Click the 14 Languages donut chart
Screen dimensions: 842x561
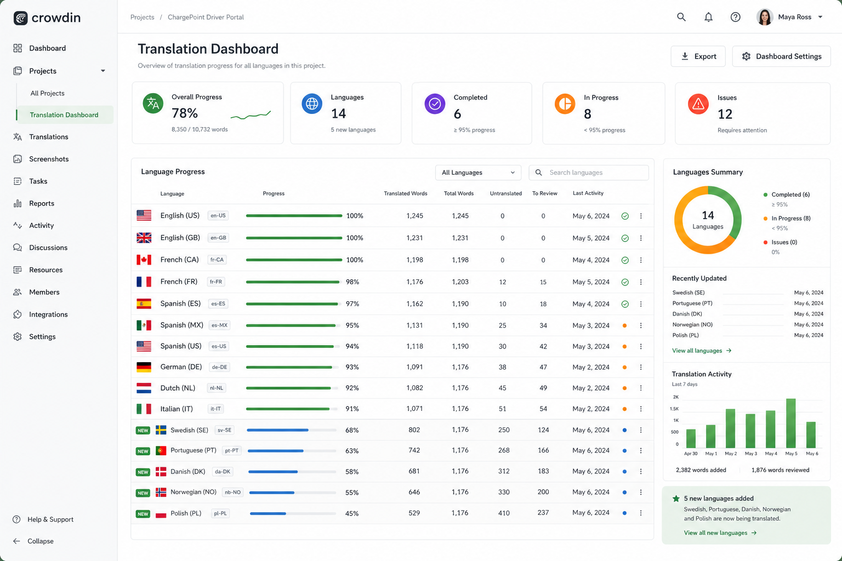point(708,220)
